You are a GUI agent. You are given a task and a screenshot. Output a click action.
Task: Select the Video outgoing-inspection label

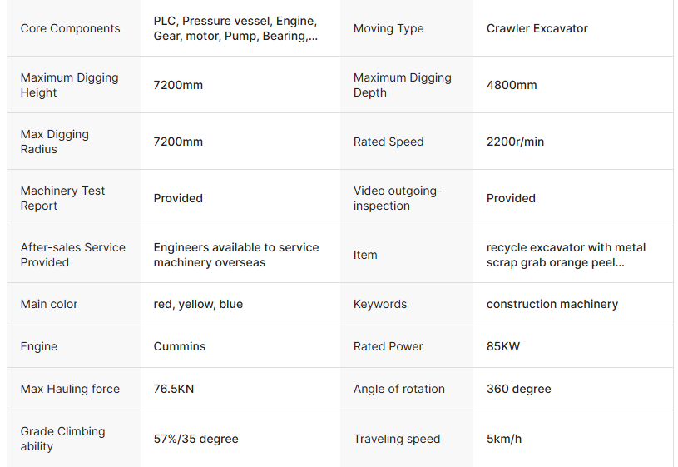tap(398, 198)
